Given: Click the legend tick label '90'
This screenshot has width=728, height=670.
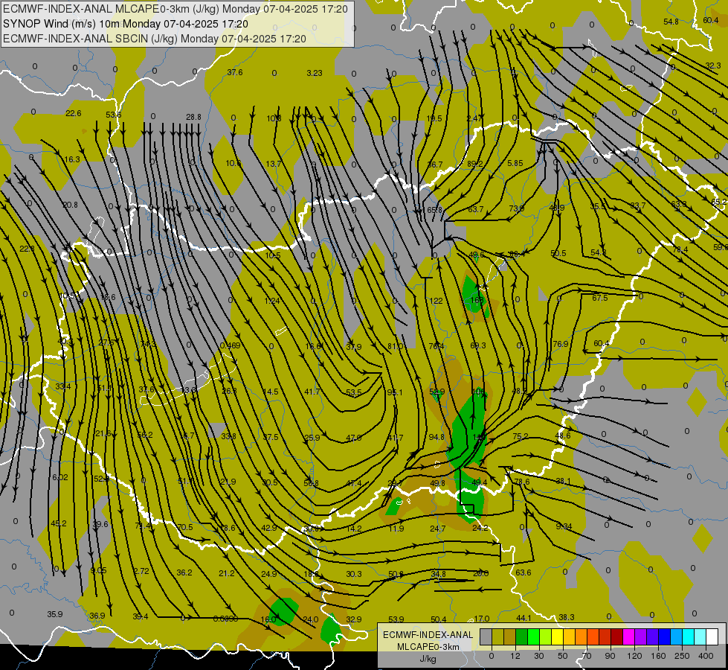Looking at the screenshot, I should click(x=610, y=656).
